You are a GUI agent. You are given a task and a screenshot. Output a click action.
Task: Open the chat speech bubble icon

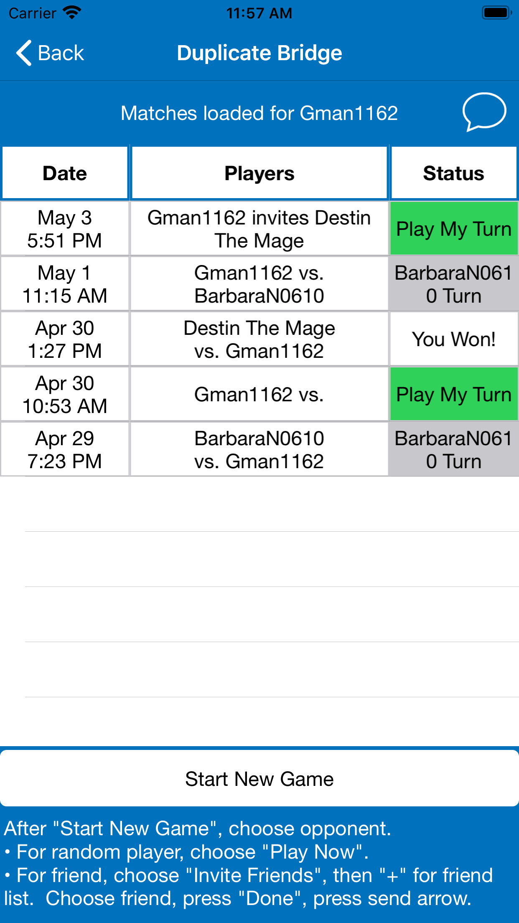tap(484, 112)
